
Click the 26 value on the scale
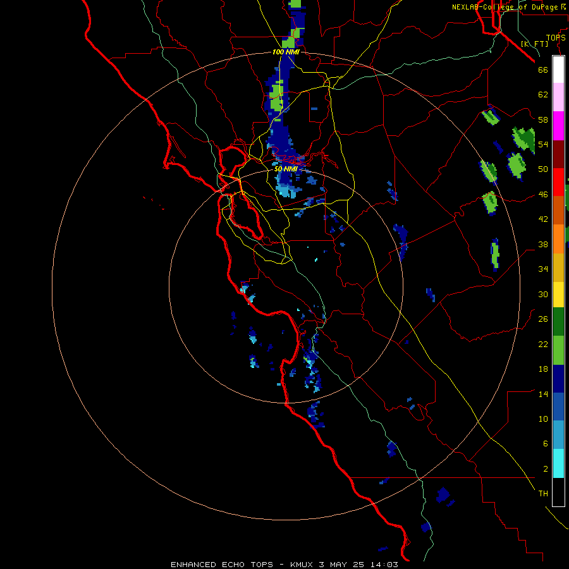(543, 319)
